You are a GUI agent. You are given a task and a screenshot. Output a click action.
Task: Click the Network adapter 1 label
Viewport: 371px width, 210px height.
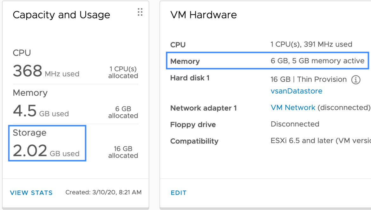(x=204, y=108)
